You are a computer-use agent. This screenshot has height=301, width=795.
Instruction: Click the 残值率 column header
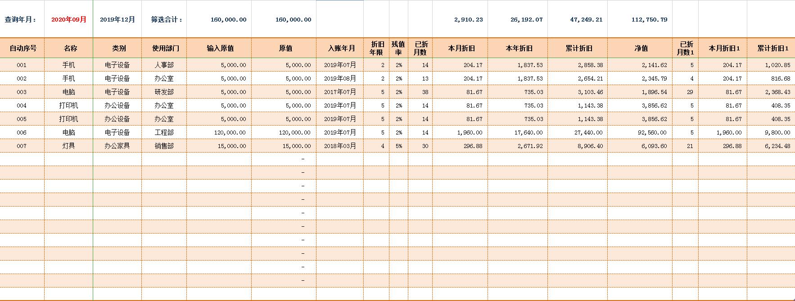[398, 48]
